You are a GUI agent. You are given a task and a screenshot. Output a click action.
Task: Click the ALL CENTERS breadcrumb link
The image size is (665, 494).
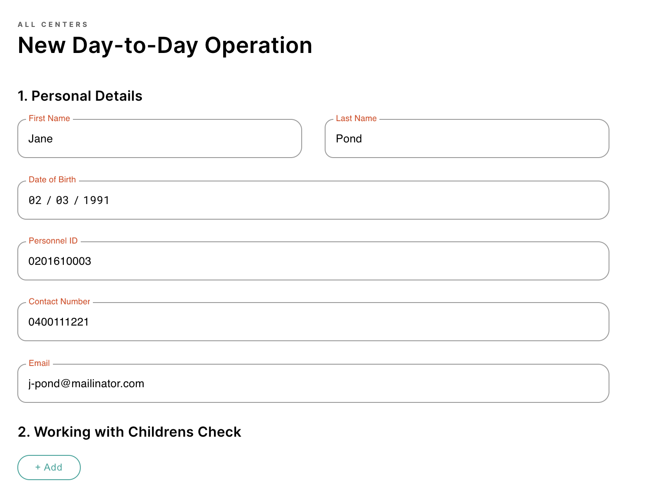53,24
